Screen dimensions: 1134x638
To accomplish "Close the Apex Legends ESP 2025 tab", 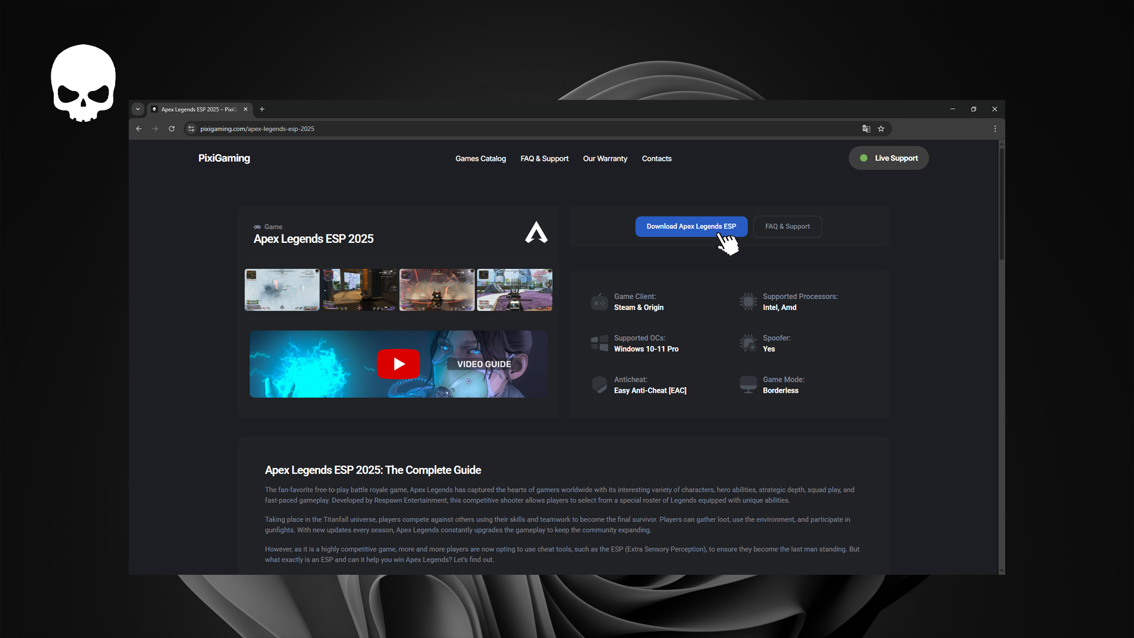I will pos(246,109).
